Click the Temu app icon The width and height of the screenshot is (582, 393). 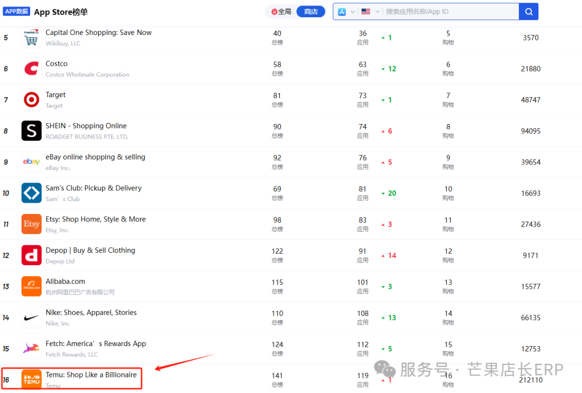pos(32,380)
